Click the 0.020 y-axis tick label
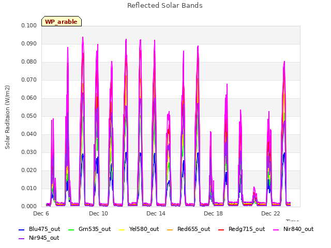This screenshot has height=248, width=331. coord(29,170)
